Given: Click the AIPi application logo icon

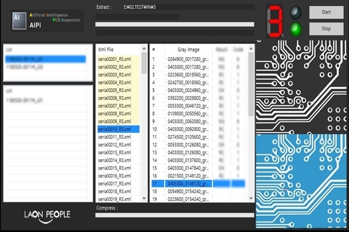Looking at the screenshot, I should point(17,20).
